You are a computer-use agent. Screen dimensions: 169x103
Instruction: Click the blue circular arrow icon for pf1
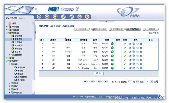[x=137, y=44]
